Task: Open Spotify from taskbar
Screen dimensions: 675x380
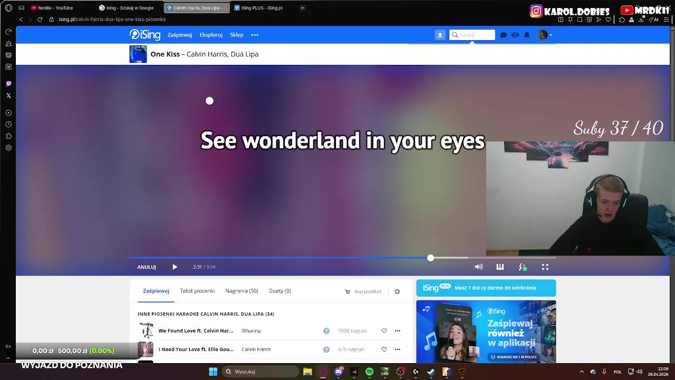Action: [369, 372]
